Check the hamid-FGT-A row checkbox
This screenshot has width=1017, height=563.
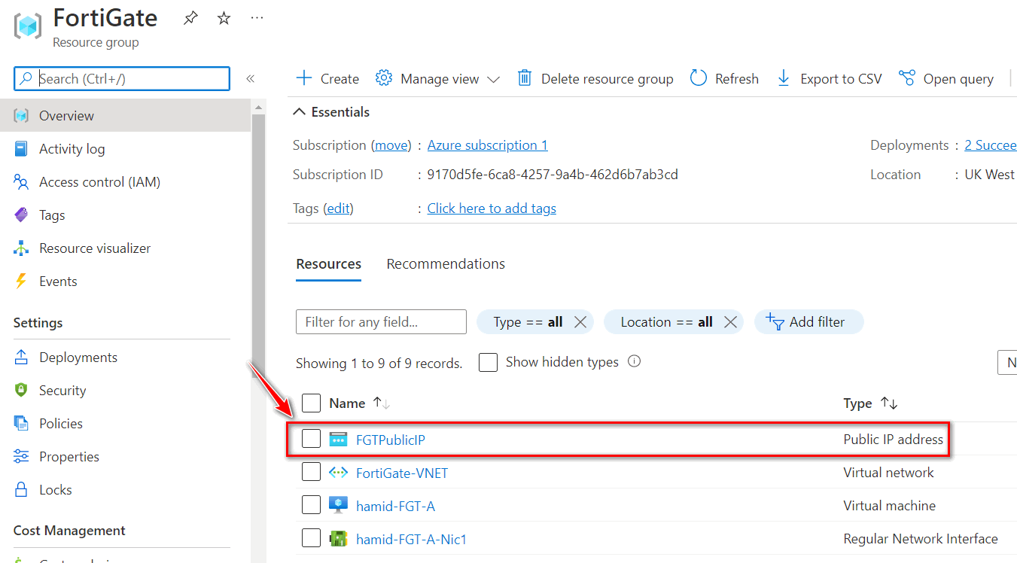click(312, 505)
